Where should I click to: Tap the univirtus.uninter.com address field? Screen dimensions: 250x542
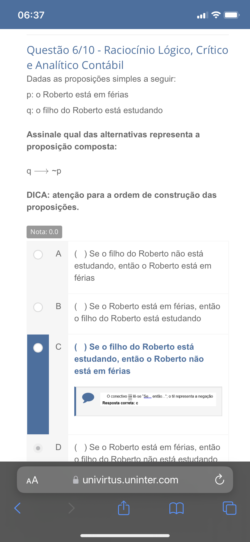[x=130, y=480]
